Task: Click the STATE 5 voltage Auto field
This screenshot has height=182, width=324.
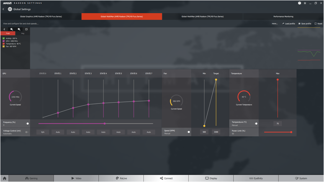Action: tap(118, 132)
